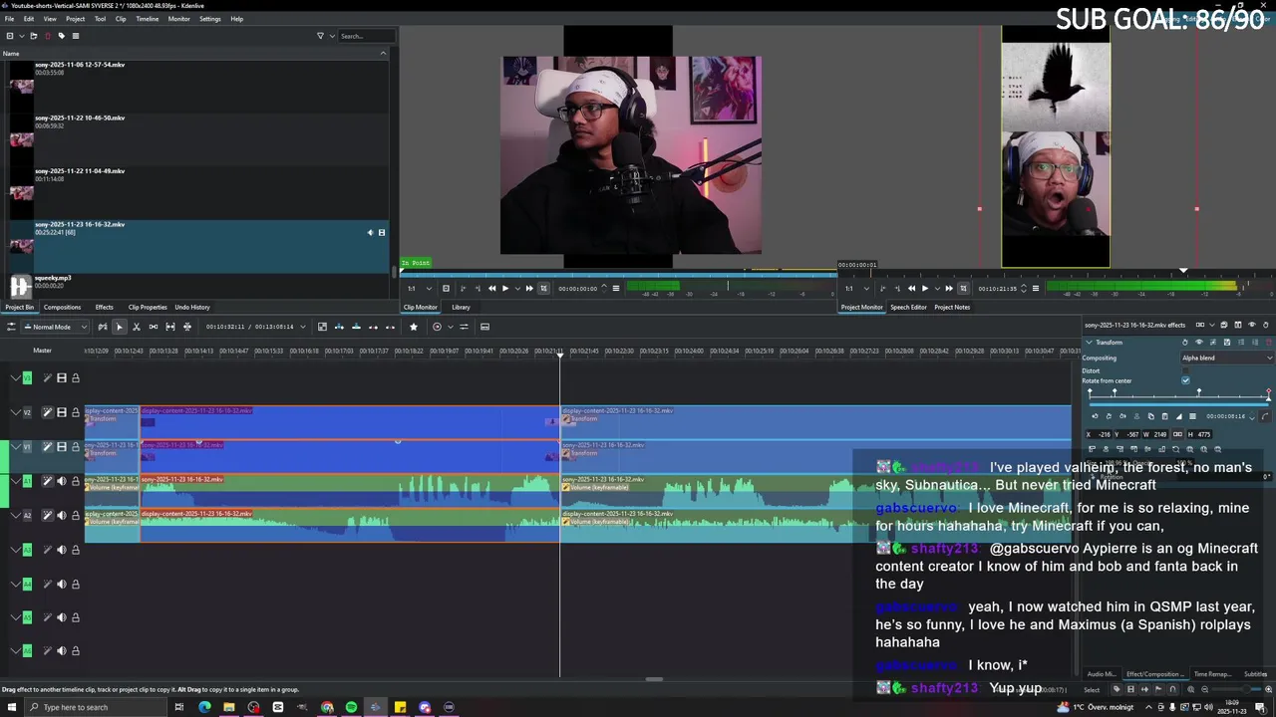Open the timecode format dropdown arrow
The height and width of the screenshot is (717, 1276).
[x=303, y=327]
